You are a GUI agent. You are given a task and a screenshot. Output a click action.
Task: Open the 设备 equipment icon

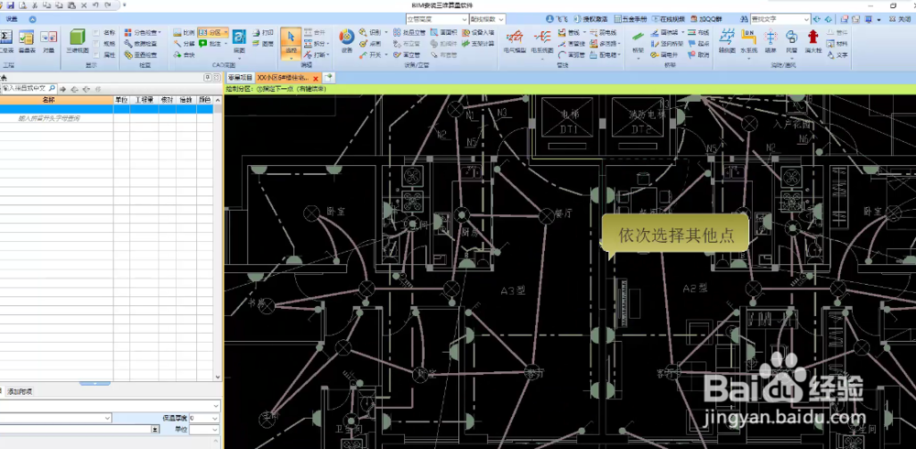[x=347, y=41]
